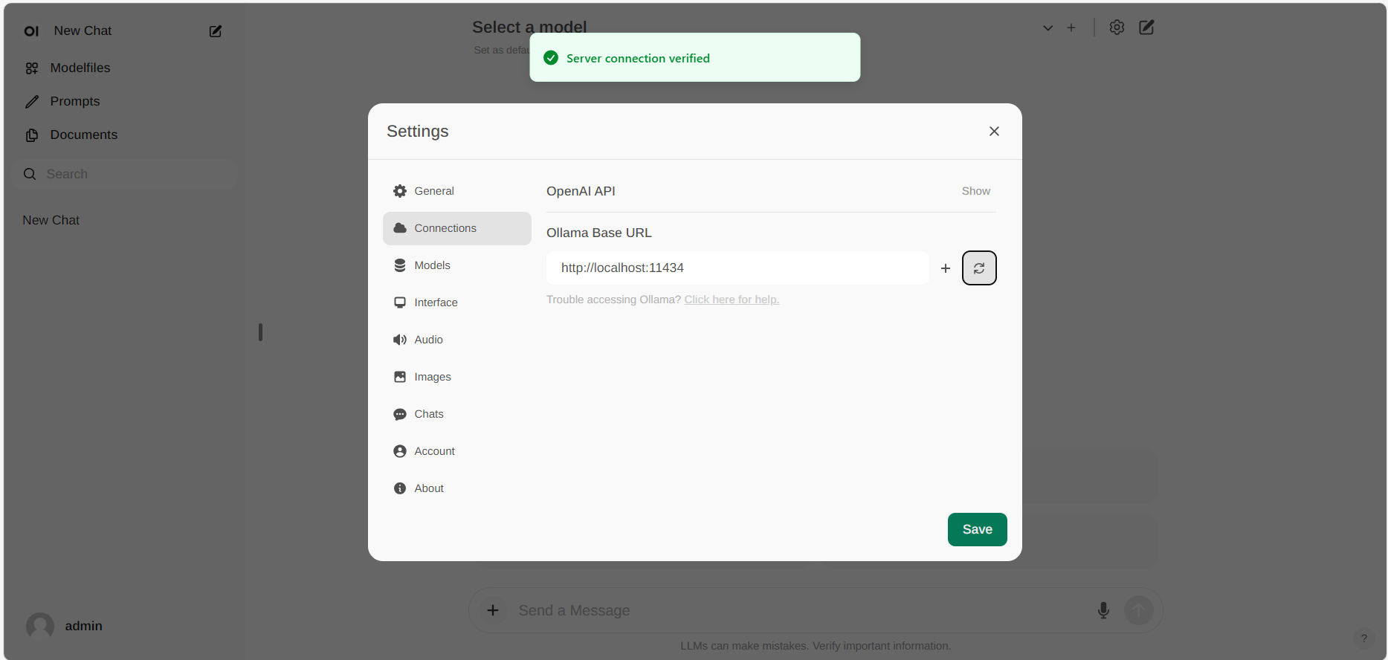Click the new chat edit icon in sidebar
The width and height of the screenshot is (1388, 660).
pyautogui.click(x=216, y=31)
